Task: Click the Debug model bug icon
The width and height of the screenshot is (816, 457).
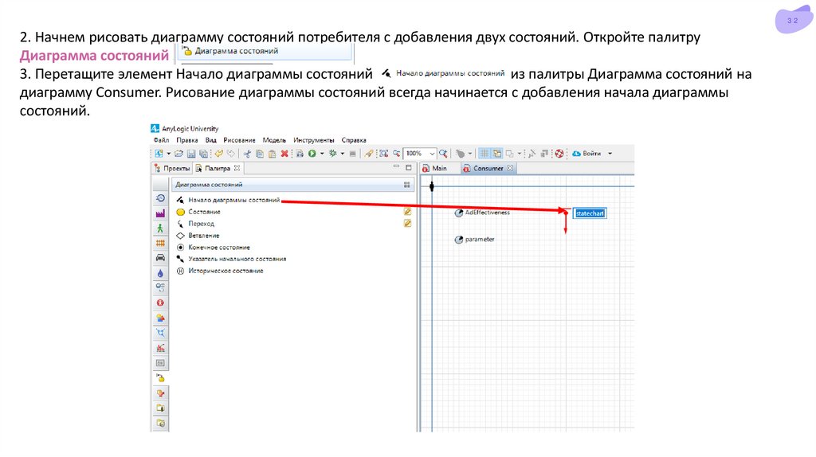Action: (x=332, y=154)
